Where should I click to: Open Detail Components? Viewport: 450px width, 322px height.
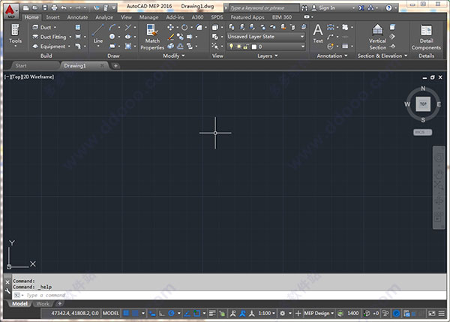tap(426, 38)
